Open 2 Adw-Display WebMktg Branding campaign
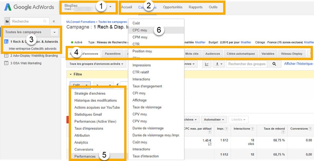This screenshot has width=314, height=161. coord(34,56)
